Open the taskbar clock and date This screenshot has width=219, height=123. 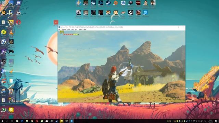point(210,121)
